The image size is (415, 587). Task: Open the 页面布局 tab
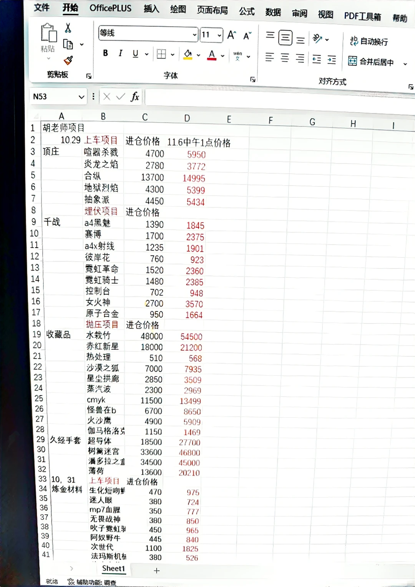(x=212, y=10)
